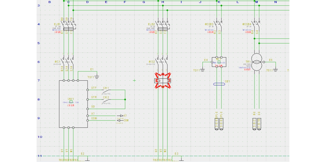The height and width of the screenshot is (162, 326).
Task: Click the TR1 transformer symbol
Action: 257,62
